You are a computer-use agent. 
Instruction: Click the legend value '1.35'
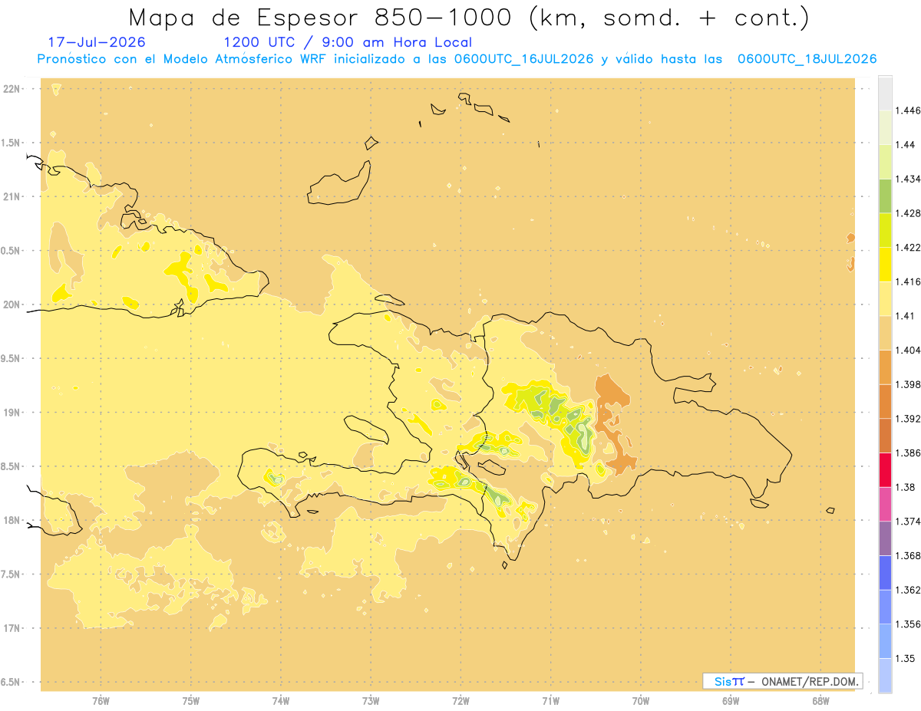point(905,659)
